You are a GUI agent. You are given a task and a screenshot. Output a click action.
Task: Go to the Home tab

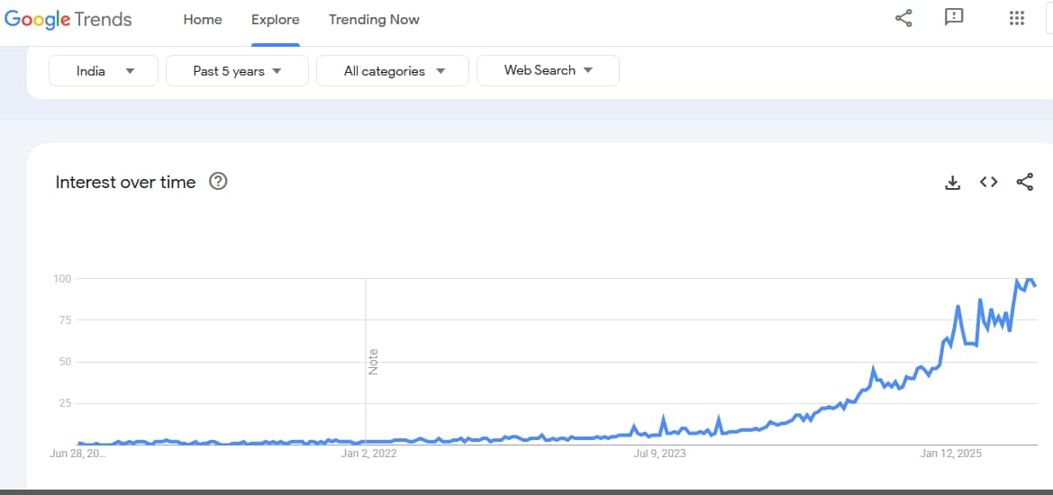tap(202, 20)
